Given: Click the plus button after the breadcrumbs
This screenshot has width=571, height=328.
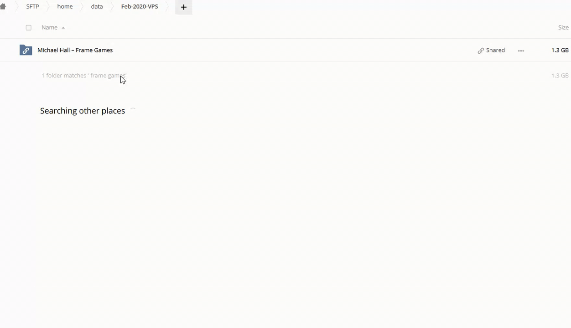Looking at the screenshot, I should (x=184, y=7).
